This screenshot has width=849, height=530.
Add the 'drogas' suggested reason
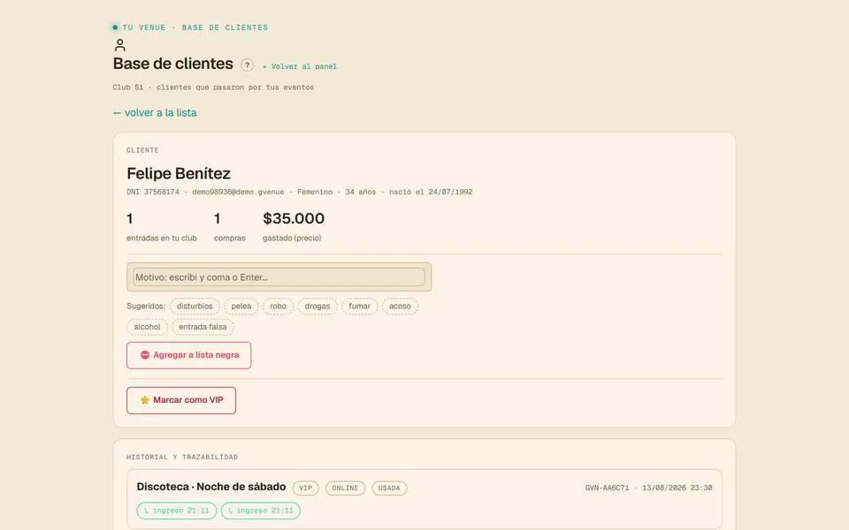tap(317, 307)
